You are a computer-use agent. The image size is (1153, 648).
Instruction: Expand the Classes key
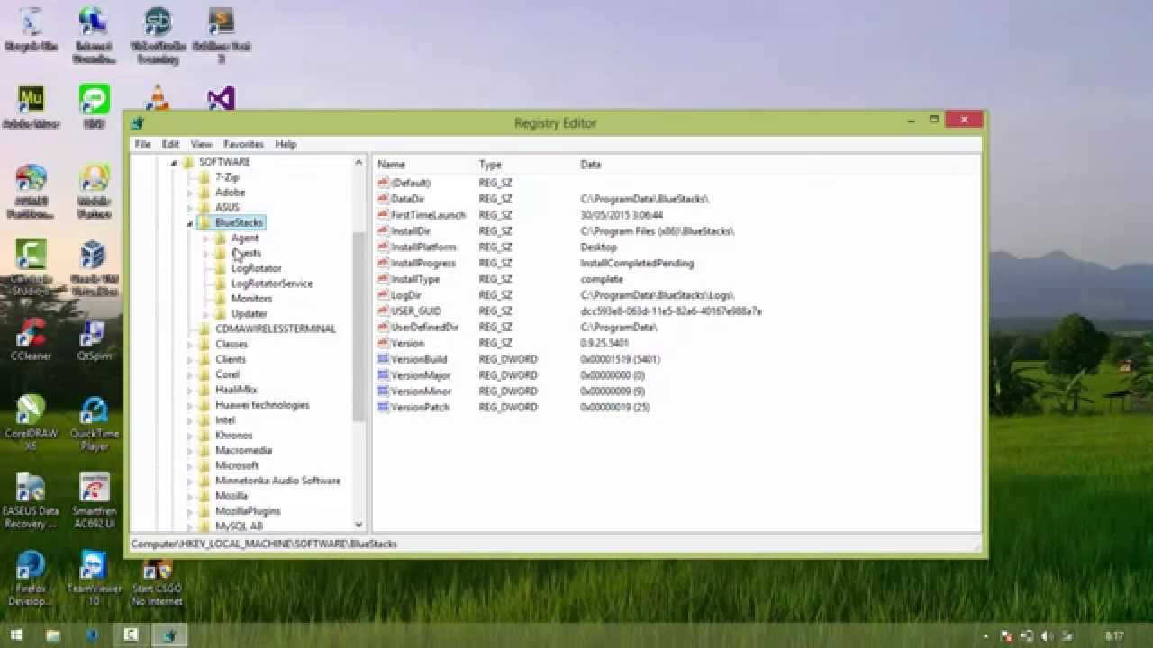(189, 345)
